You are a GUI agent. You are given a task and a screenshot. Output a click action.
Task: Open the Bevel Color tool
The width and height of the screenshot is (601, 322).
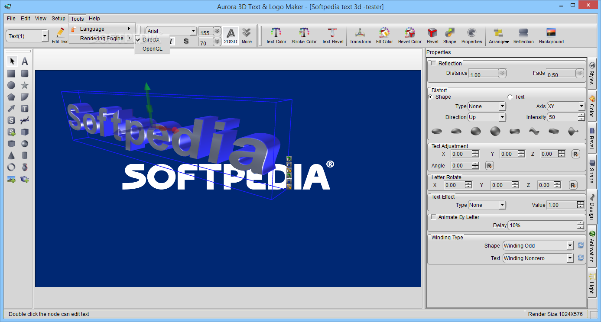click(410, 35)
